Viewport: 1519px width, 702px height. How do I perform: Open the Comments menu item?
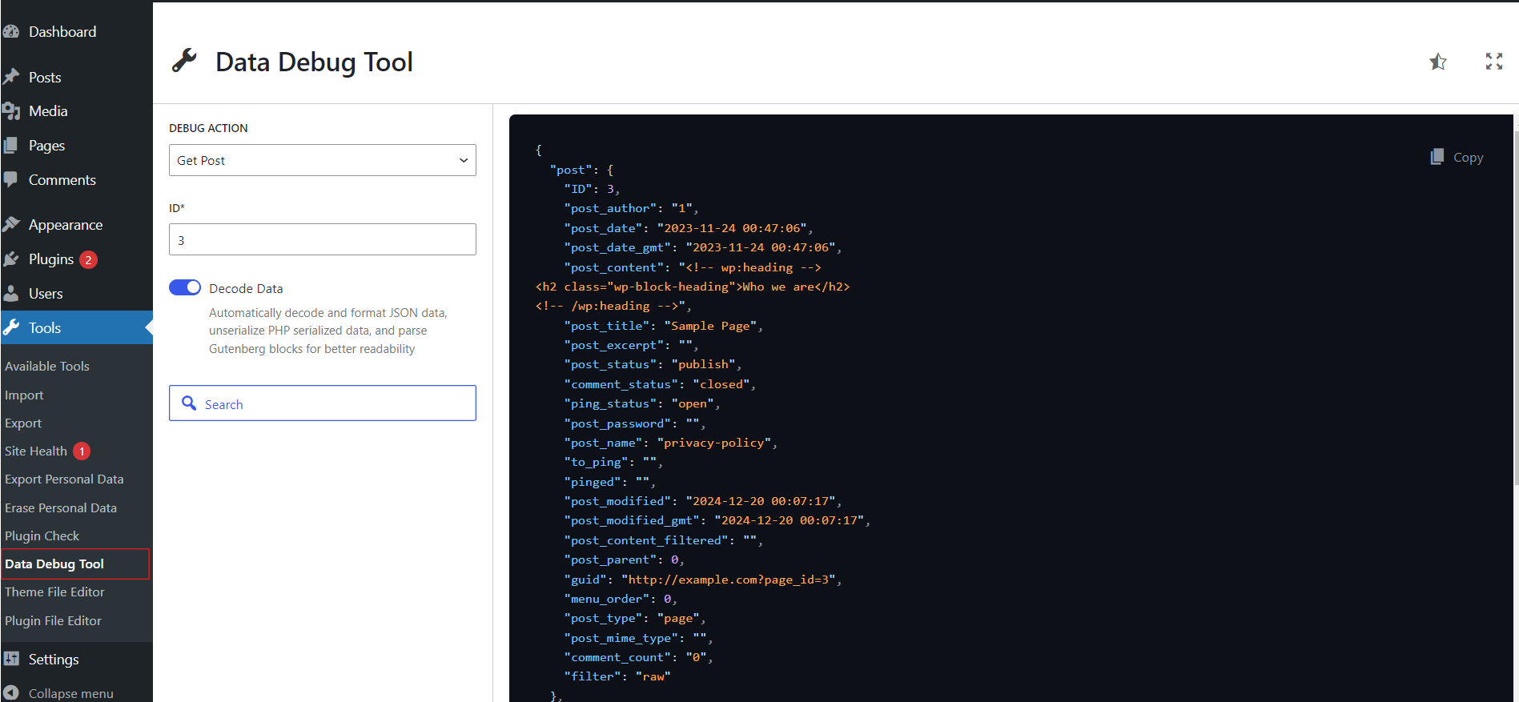click(62, 180)
